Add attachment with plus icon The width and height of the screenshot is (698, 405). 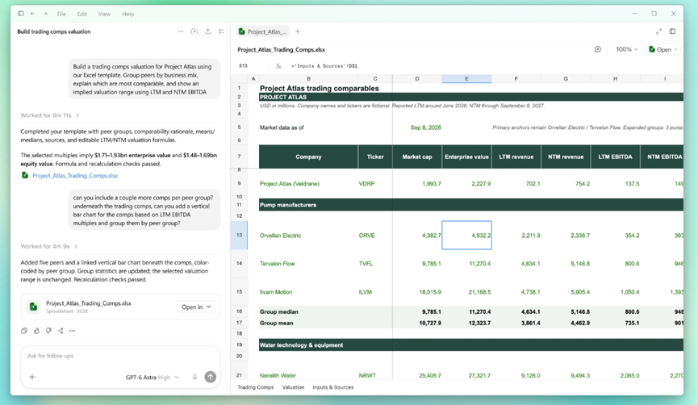tap(32, 377)
